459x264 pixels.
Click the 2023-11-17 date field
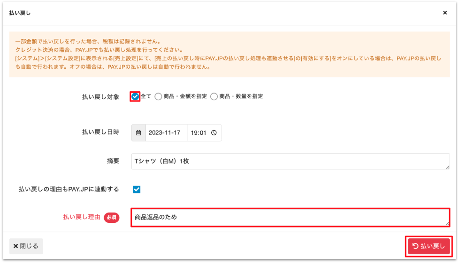coord(166,133)
